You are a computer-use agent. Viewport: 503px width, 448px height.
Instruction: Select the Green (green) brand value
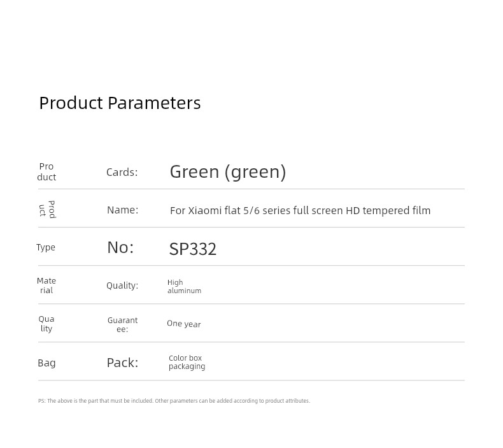228,172
